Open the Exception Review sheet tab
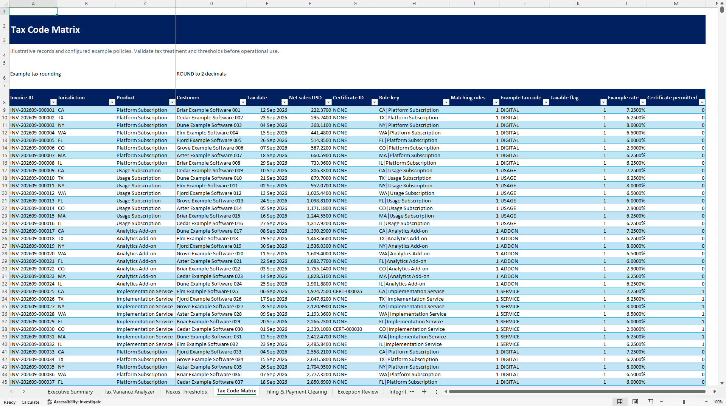The image size is (726, 406). (x=358, y=392)
